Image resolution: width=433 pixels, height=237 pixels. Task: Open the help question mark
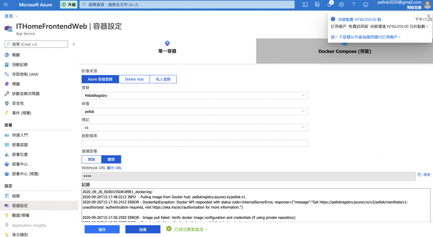(x=354, y=5)
